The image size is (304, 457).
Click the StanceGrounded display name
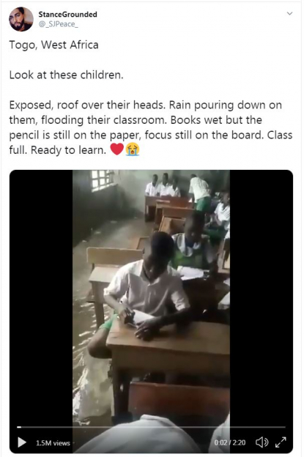click(x=67, y=15)
